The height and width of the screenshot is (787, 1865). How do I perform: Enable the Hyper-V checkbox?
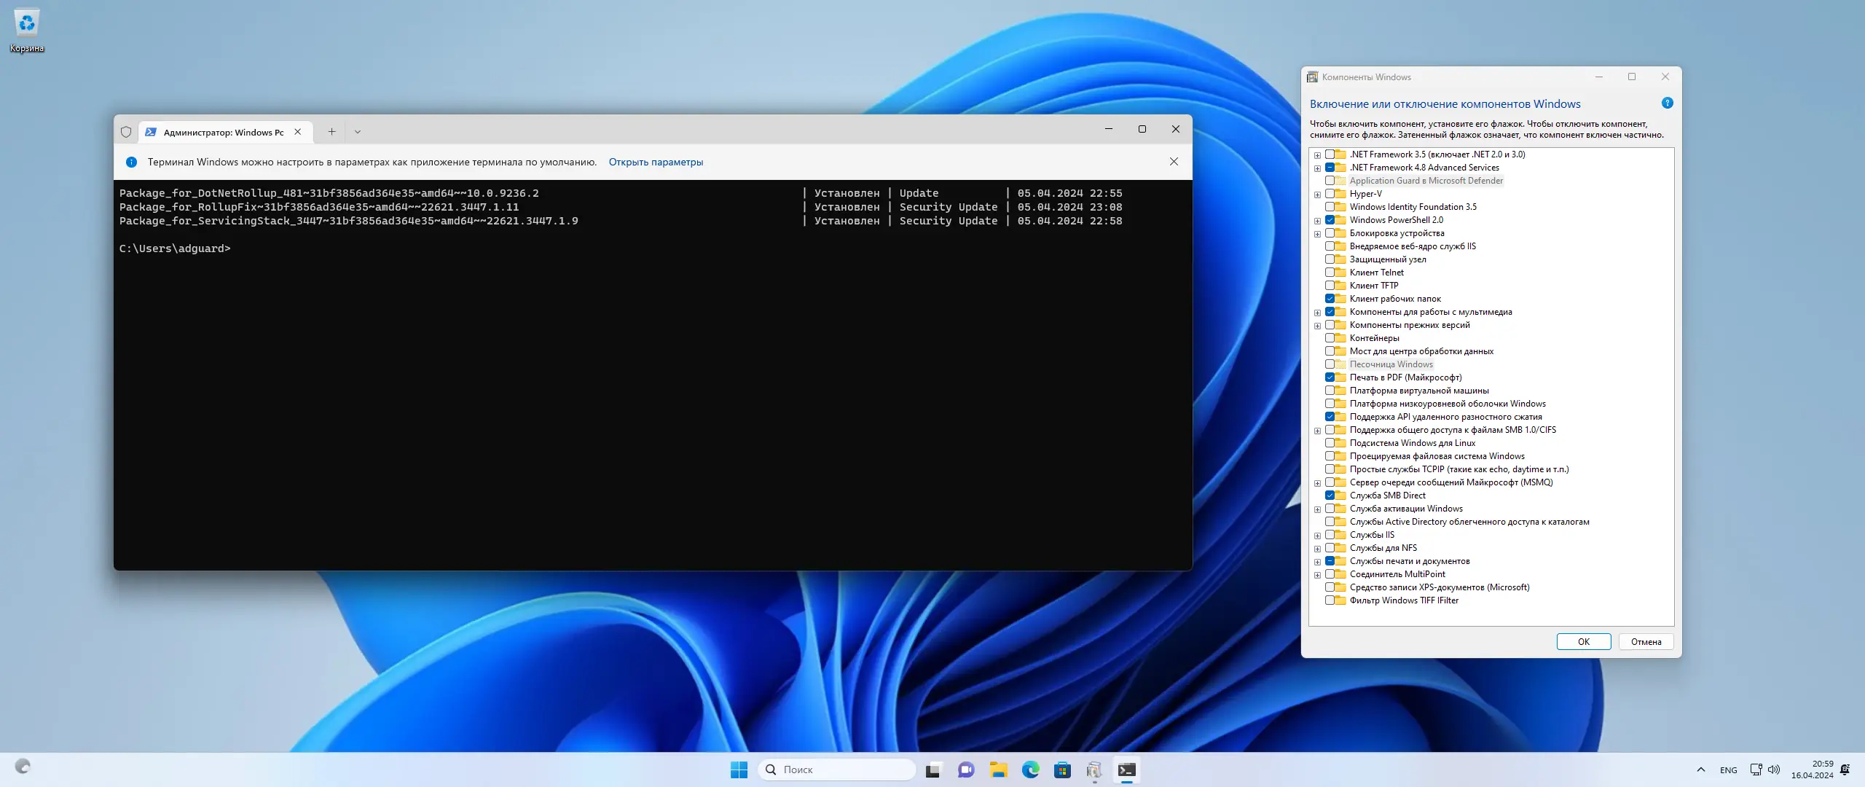(1330, 194)
